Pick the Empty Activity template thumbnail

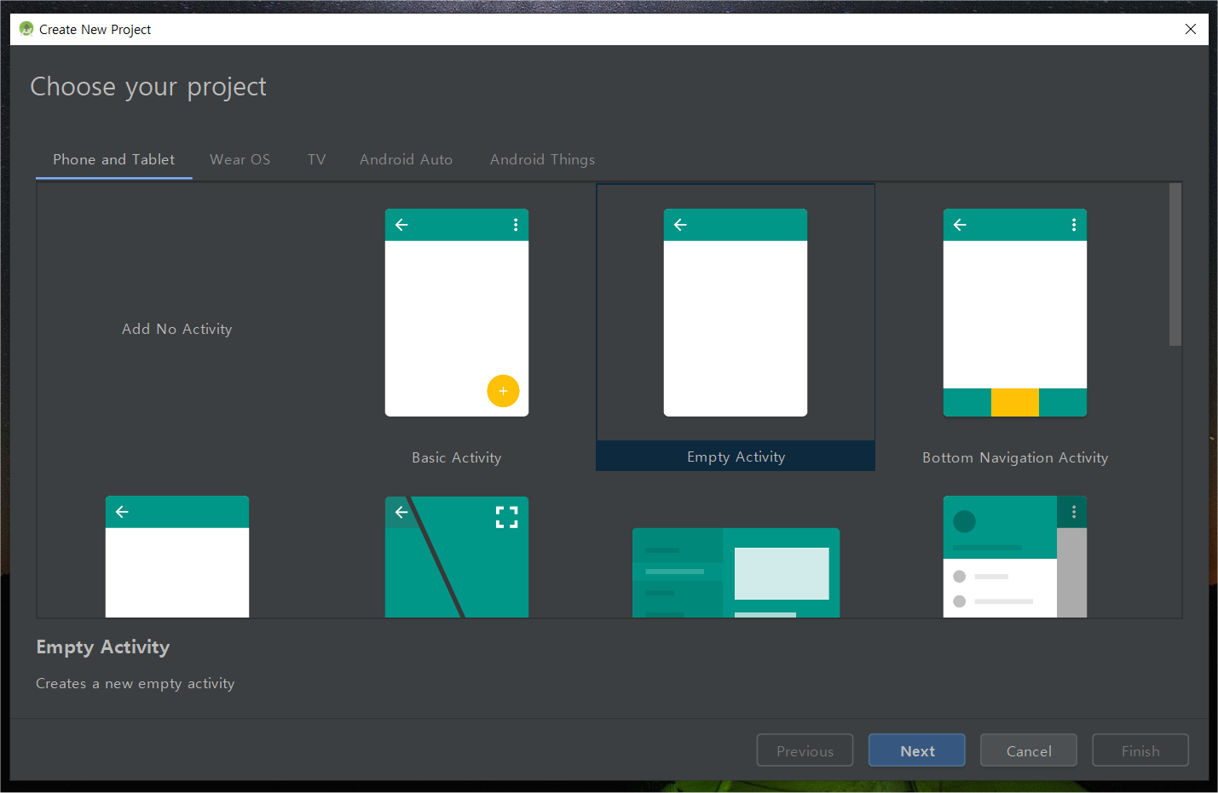736,313
